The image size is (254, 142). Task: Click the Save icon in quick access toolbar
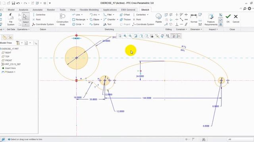tap(13, 3)
